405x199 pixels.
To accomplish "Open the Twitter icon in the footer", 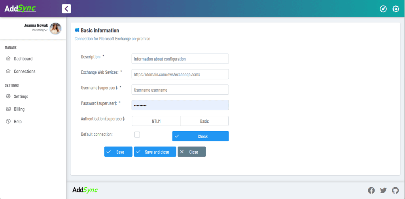I will click(383, 190).
